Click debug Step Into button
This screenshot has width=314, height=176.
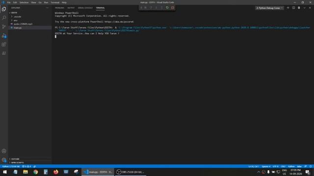[156, 8]
